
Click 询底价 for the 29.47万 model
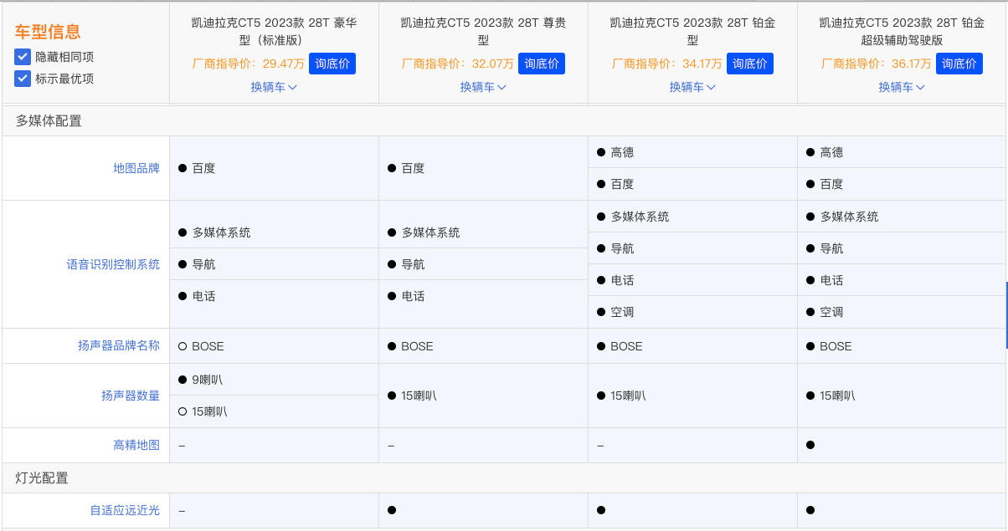[x=332, y=64]
